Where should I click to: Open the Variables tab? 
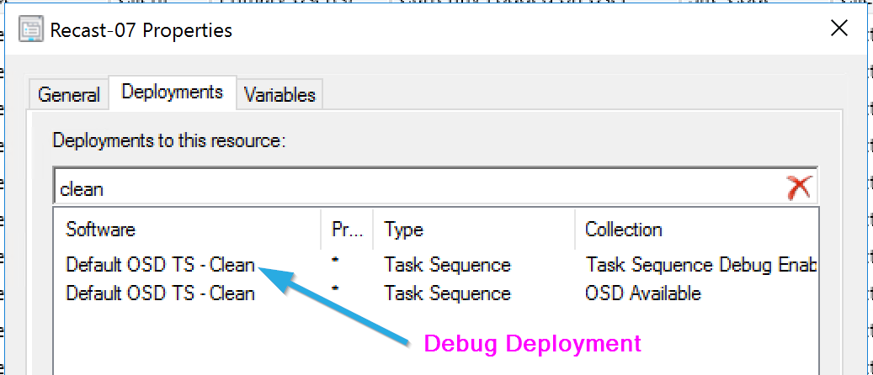point(279,95)
